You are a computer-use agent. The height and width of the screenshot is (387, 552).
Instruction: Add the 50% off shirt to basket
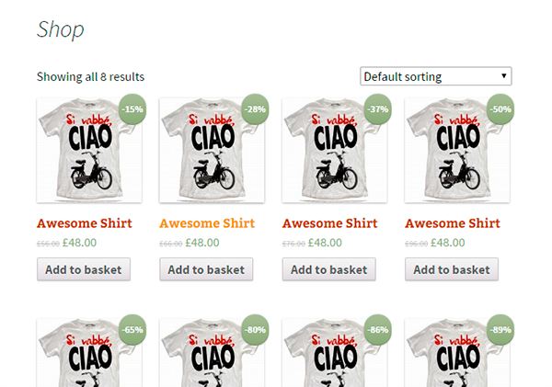coord(452,269)
